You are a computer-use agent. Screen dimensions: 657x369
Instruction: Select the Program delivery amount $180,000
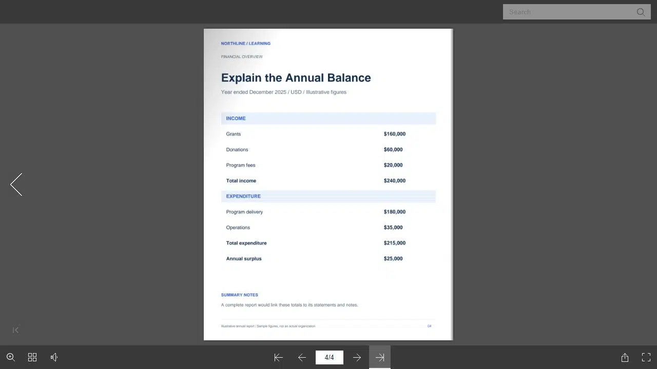tap(394, 212)
